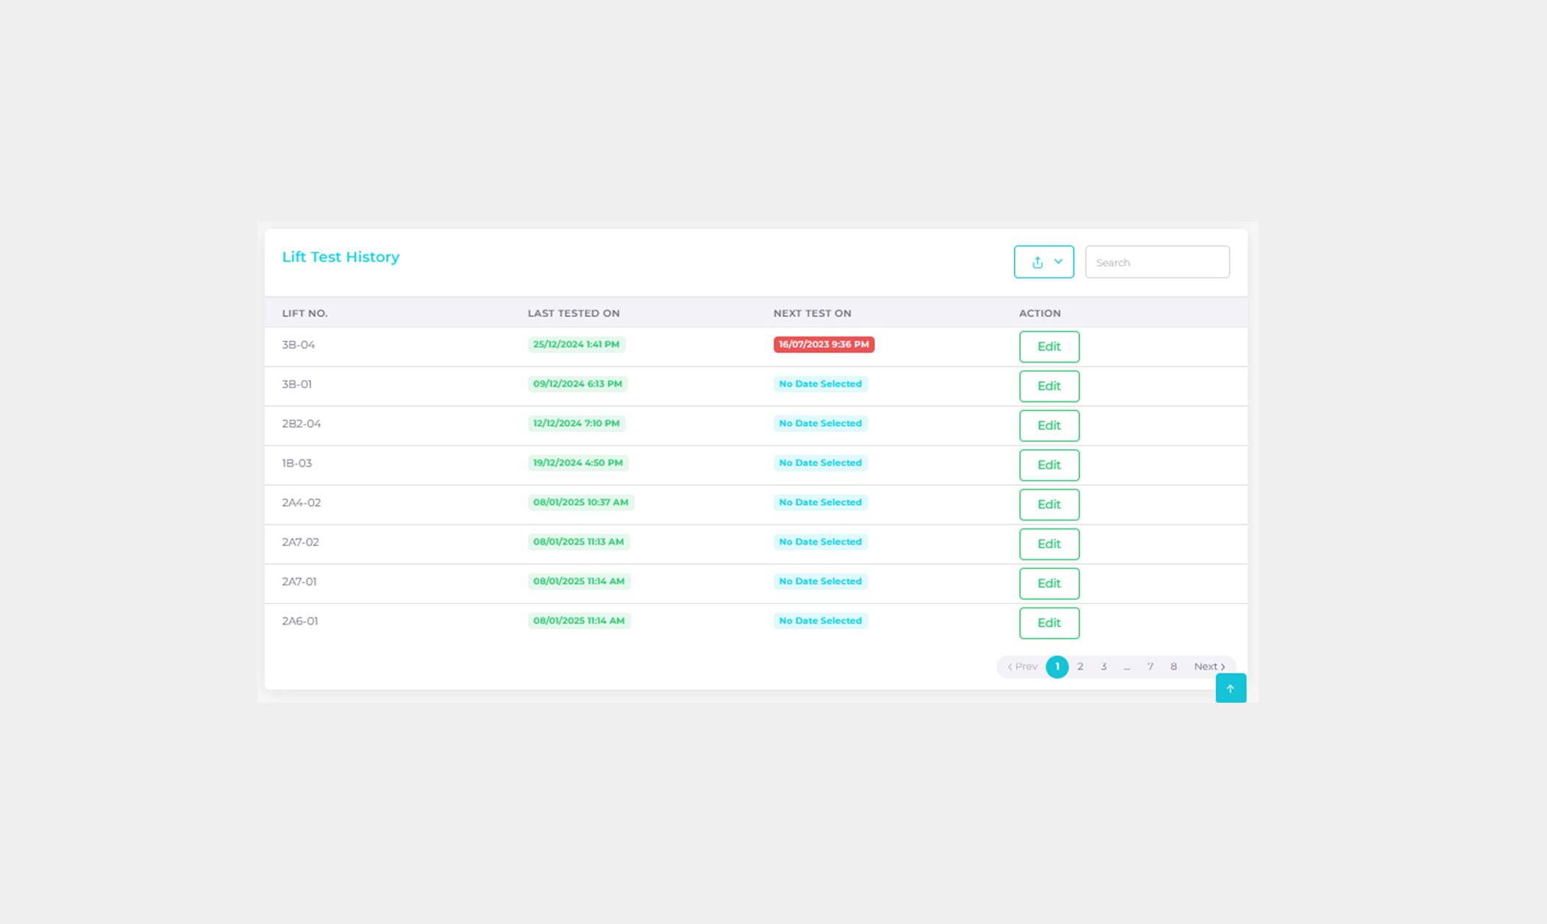Go to Next page
This screenshot has height=924, width=1547.
1209,667
